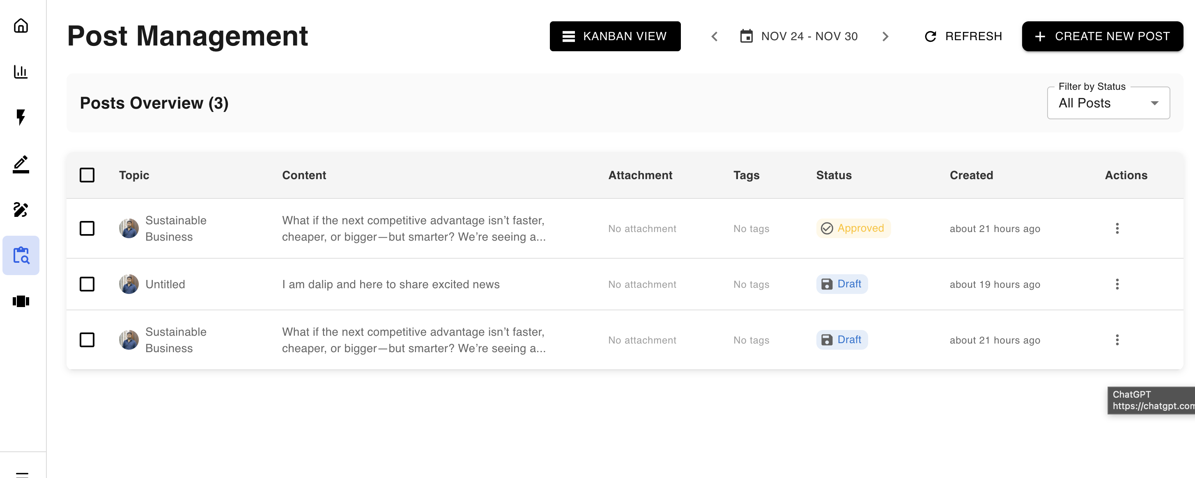Check the select-all checkbox in the table header
1195x478 pixels.
[87, 175]
